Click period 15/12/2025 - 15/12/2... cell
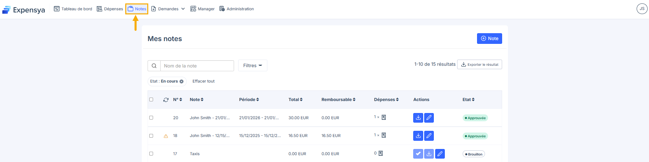The image size is (649, 162). pyautogui.click(x=260, y=136)
